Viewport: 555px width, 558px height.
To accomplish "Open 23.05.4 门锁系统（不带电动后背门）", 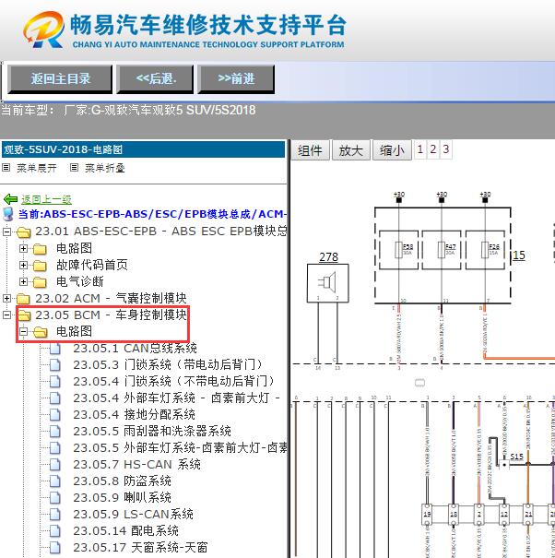I will point(174,381).
